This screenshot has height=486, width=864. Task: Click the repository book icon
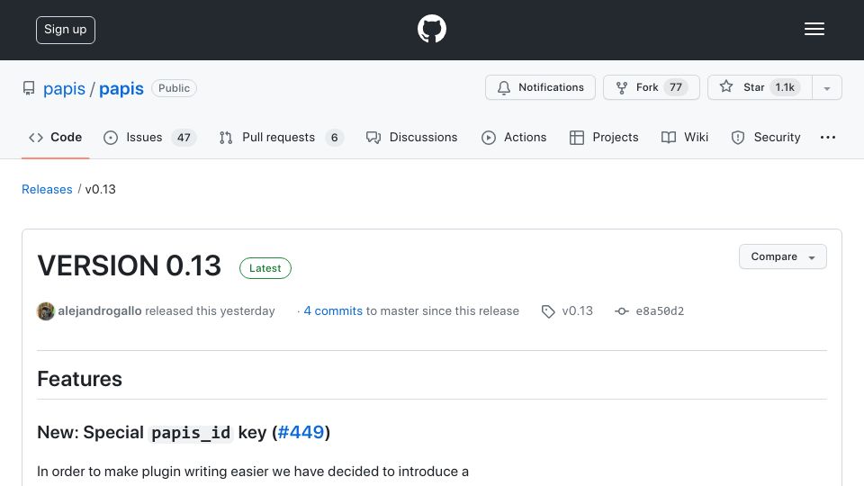click(x=29, y=88)
